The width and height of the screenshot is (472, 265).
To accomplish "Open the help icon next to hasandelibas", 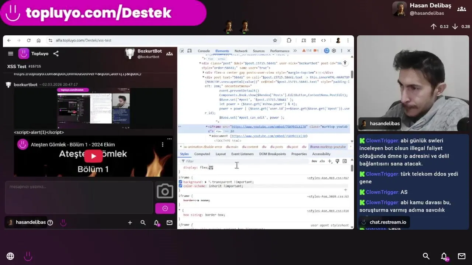I will coord(50,222).
